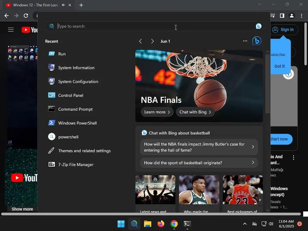Go to previous day with left chevron
This screenshot has height=231, width=308.
click(140, 41)
